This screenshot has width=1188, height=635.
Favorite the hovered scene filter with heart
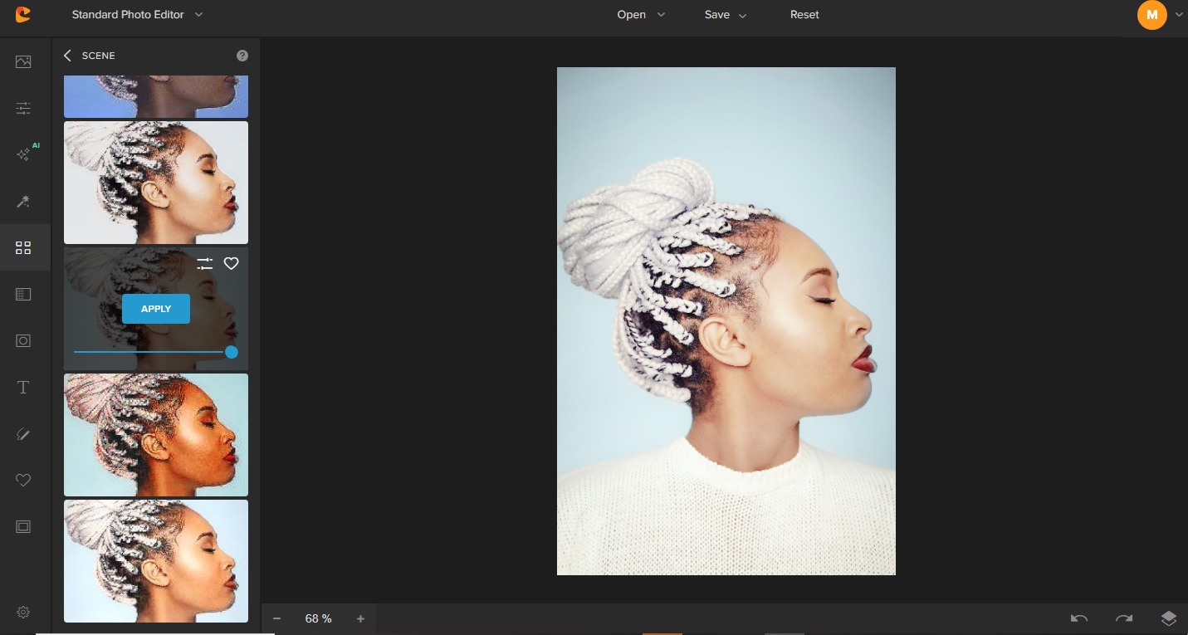click(232, 264)
